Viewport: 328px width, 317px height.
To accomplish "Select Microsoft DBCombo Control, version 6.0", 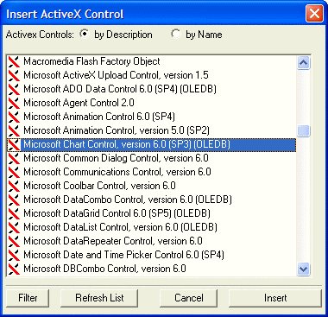I will pyautogui.click(x=104, y=269).
